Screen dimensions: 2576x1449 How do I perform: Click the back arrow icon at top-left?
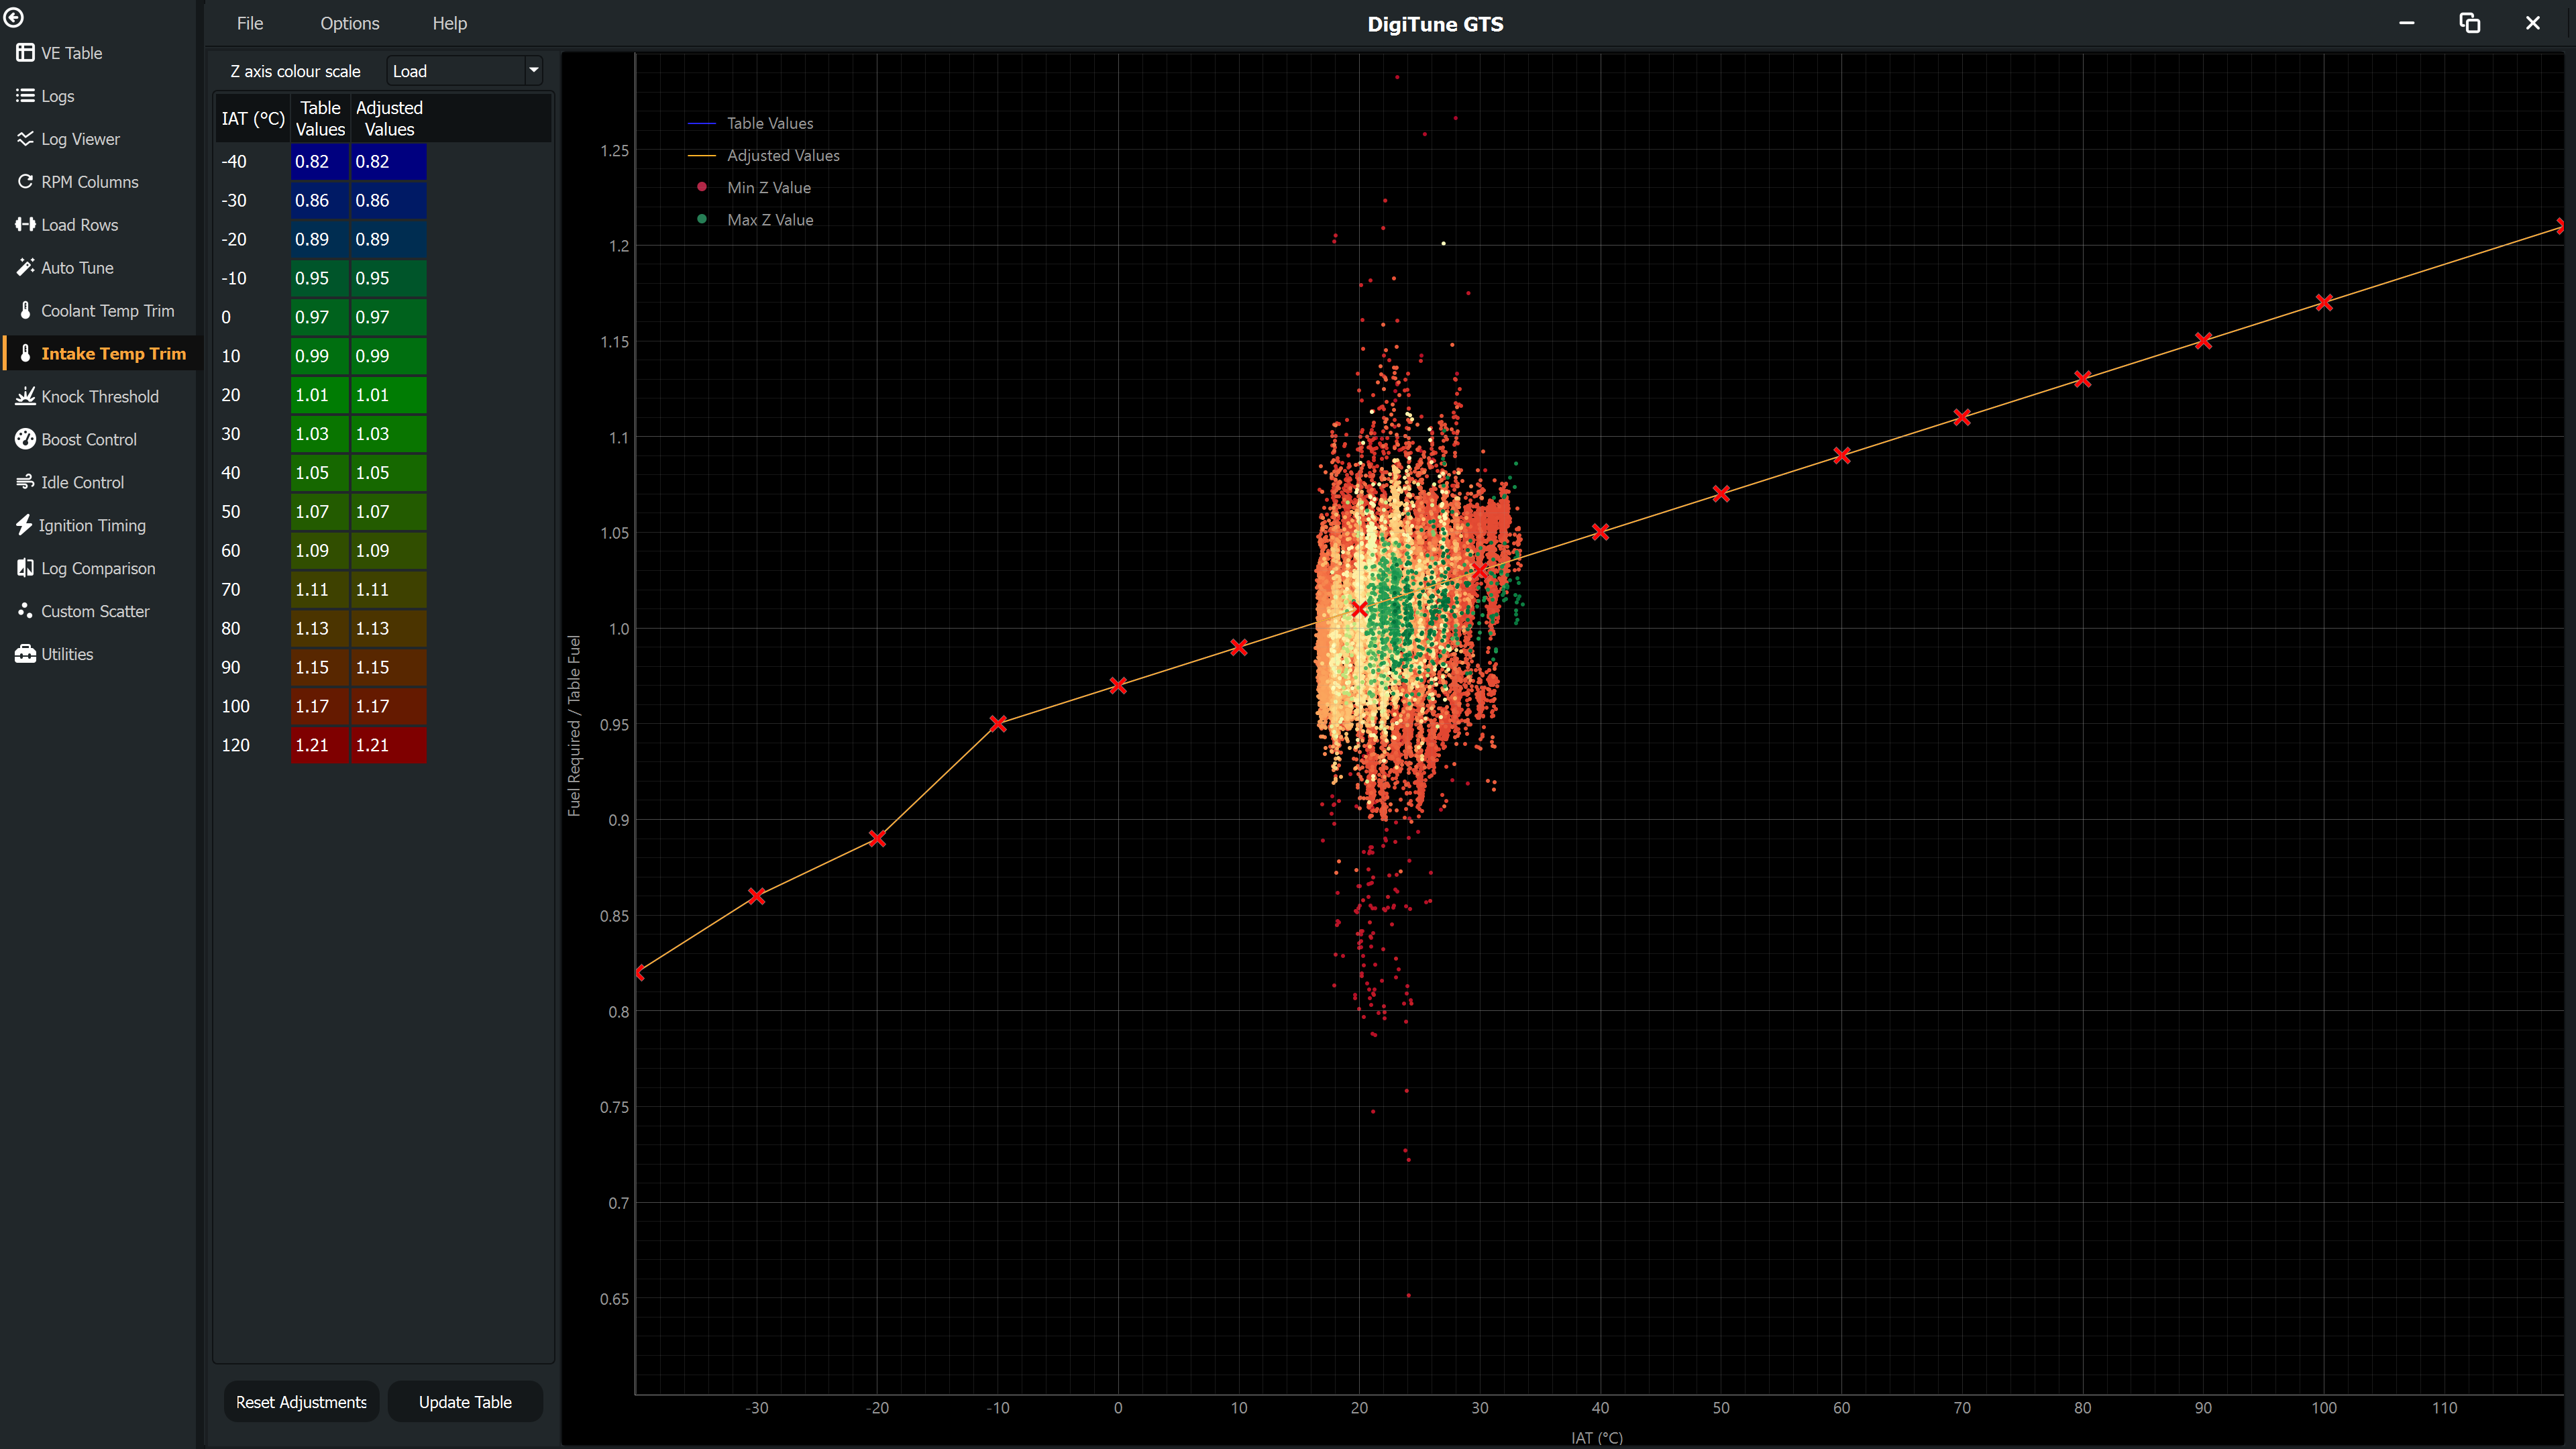(14, 17)
